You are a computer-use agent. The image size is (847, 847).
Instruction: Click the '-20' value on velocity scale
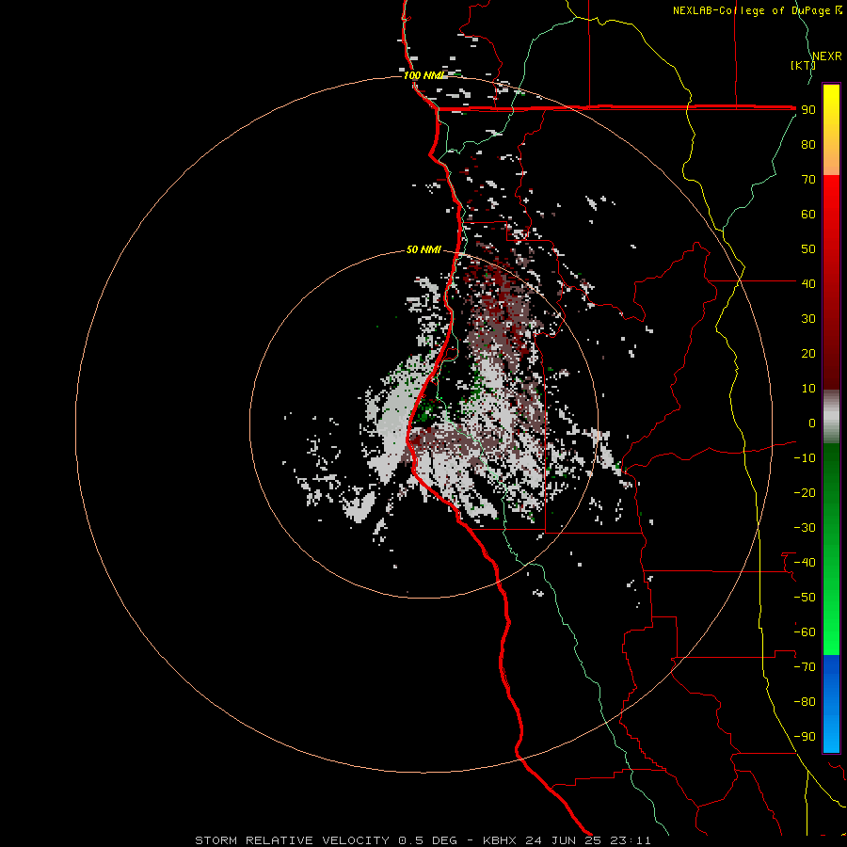tap(805, 492)
